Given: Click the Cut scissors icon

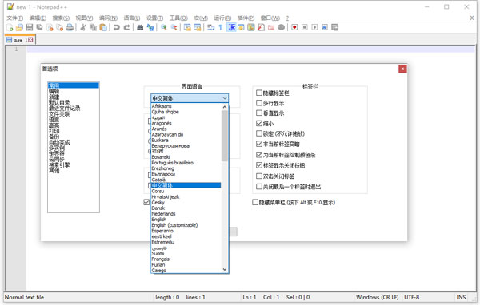Looking at the screenshot, I should coord(82,27).
